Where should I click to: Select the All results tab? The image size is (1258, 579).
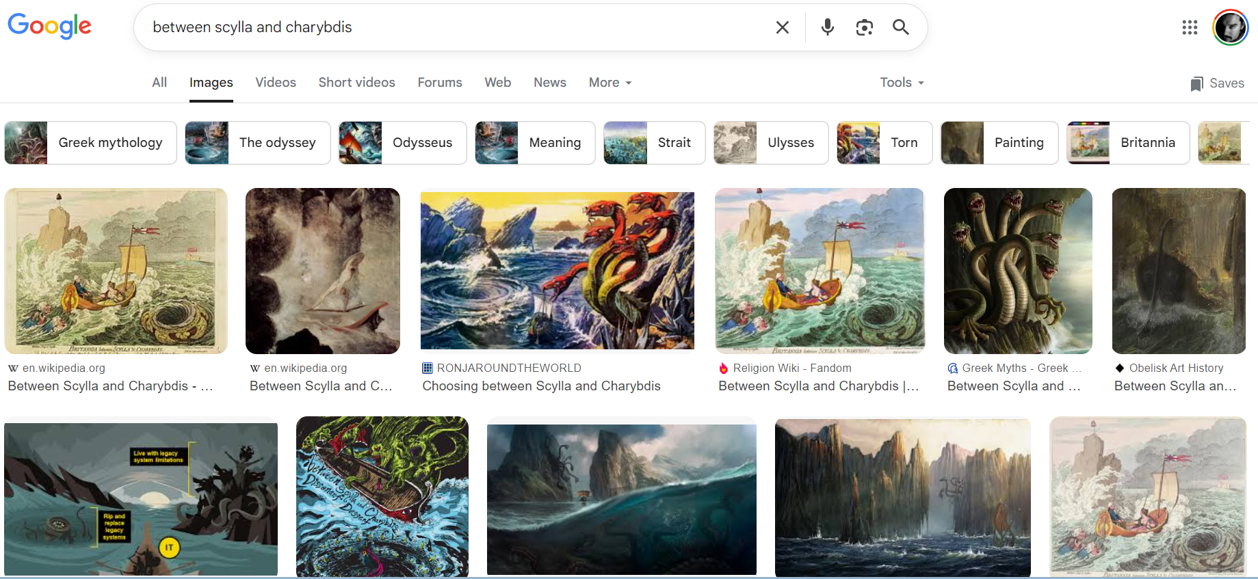[x=159, y=83]
